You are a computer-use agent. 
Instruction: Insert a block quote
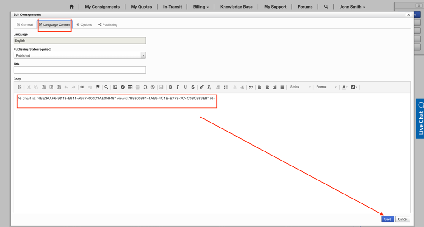pyautogui.click(x=251, y=87)
